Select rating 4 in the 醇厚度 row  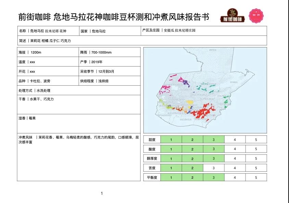click(235, 159)
